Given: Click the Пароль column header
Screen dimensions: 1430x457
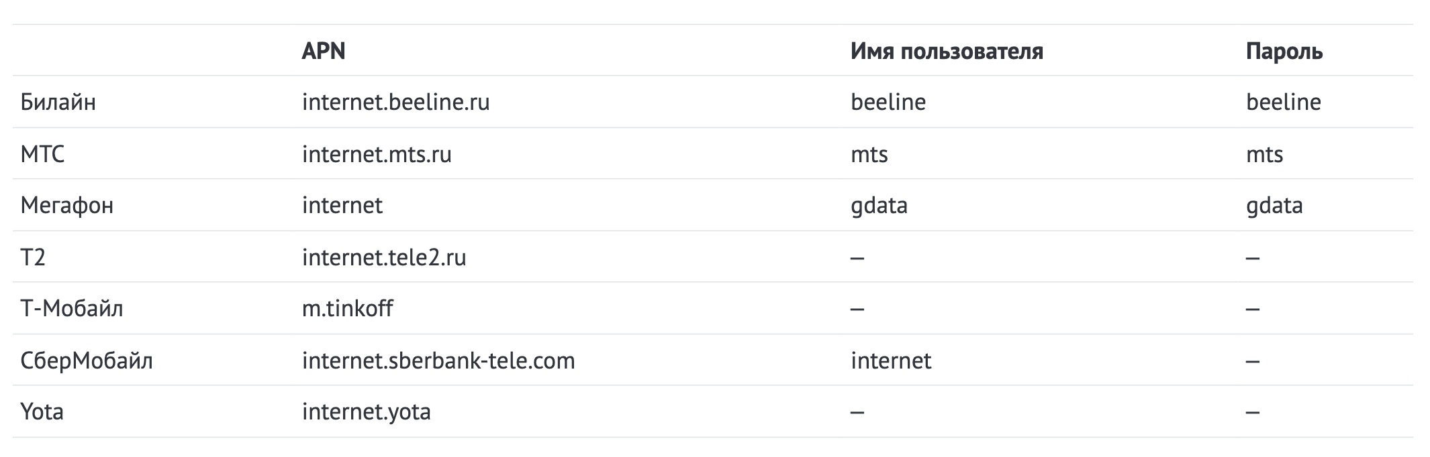Looking at the screenshot, I should point(1284,52).
